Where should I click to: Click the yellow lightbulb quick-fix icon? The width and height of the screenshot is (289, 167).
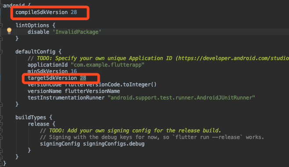(x=9, y=31)
